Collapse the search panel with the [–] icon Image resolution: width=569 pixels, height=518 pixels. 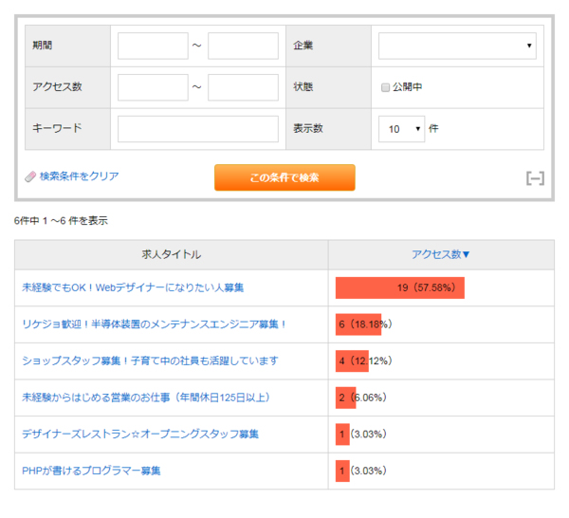click(x=535, y=178)
